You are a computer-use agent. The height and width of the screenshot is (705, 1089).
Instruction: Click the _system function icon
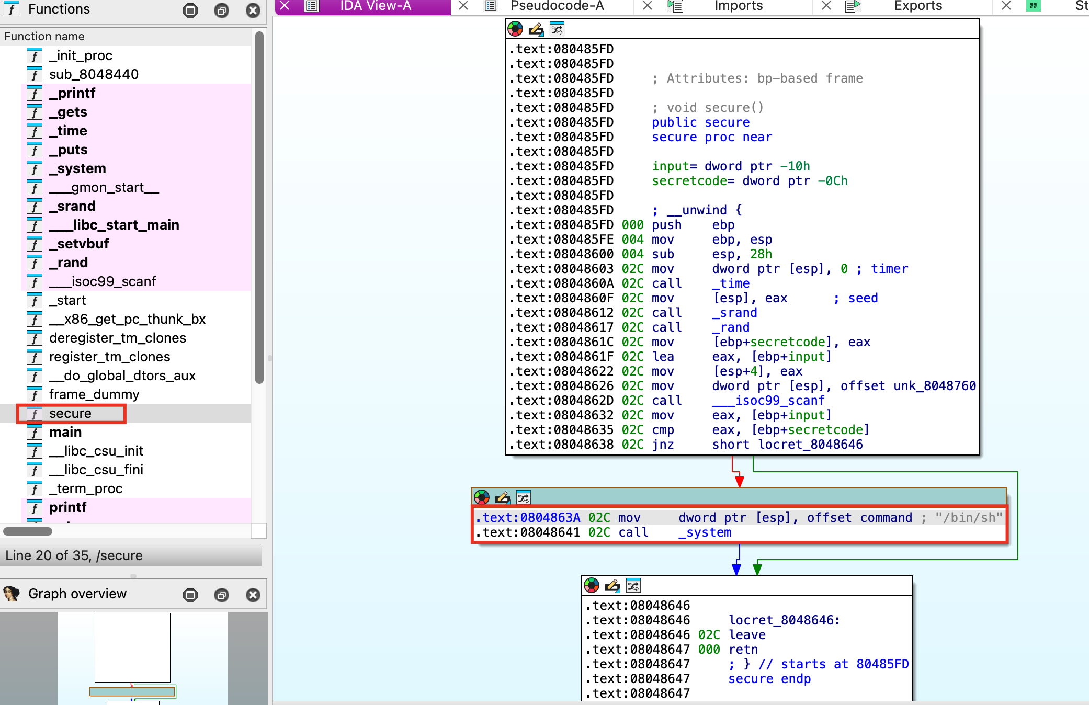point(35,168)
